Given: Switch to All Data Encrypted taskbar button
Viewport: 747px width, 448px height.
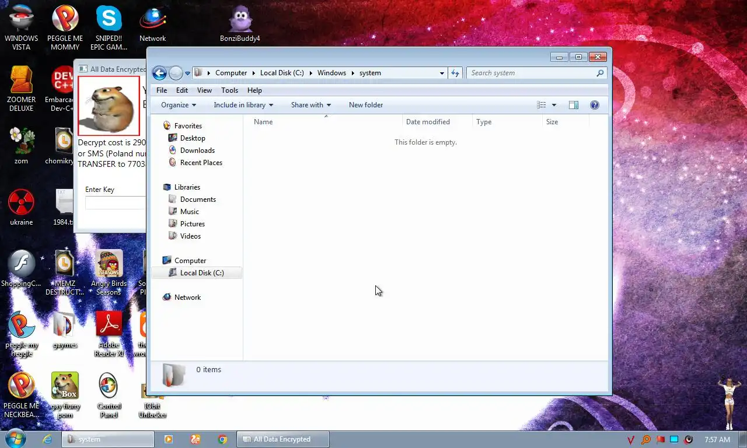Looking at the screenshot, I should pos(283,439).
